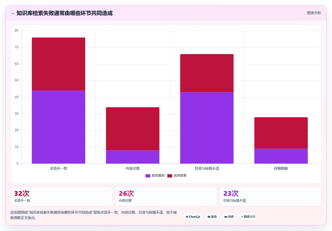The image size is (332, 231).
Task: Click the 目录与标题不清 x-axis label
Action: click(207, 168)
